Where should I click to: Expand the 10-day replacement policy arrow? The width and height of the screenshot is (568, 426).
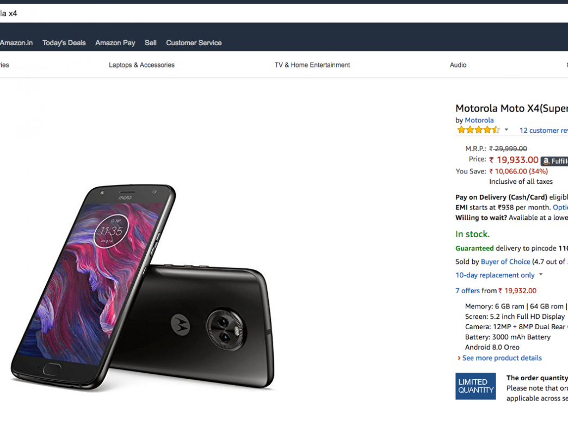click(x=541, y=275)
